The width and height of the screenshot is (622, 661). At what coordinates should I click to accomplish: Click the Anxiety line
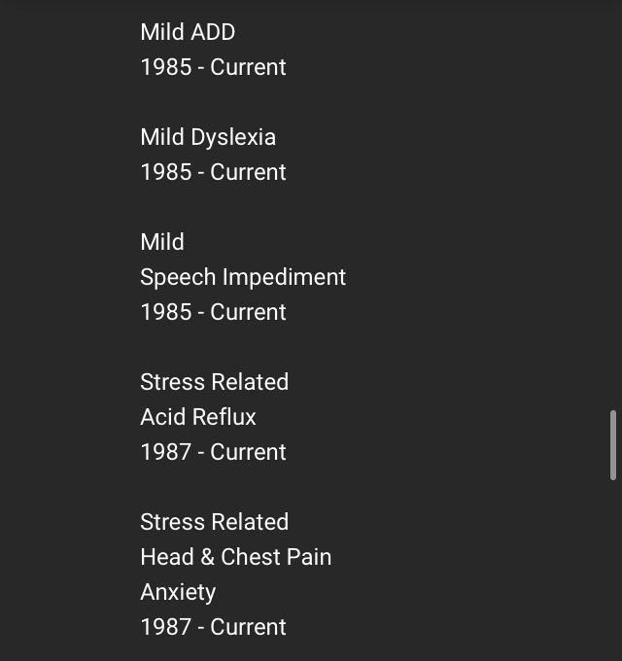(x=178, y=592)
